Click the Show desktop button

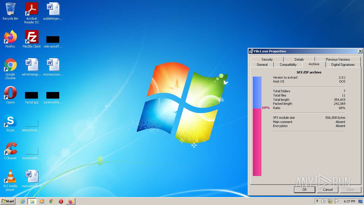click(361, 201)
